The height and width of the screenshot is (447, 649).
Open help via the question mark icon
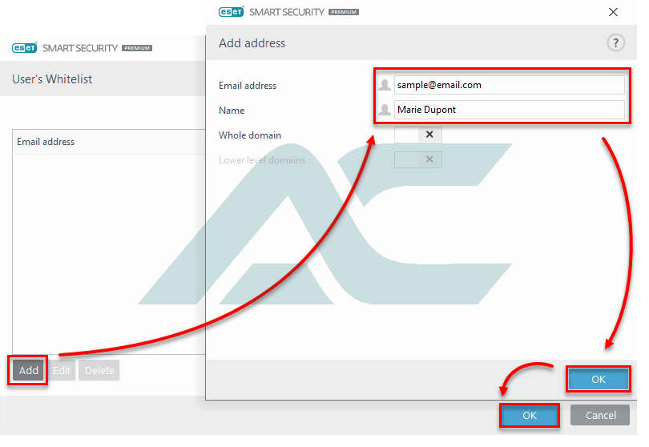pyautogui.click(x=615, y=42)
